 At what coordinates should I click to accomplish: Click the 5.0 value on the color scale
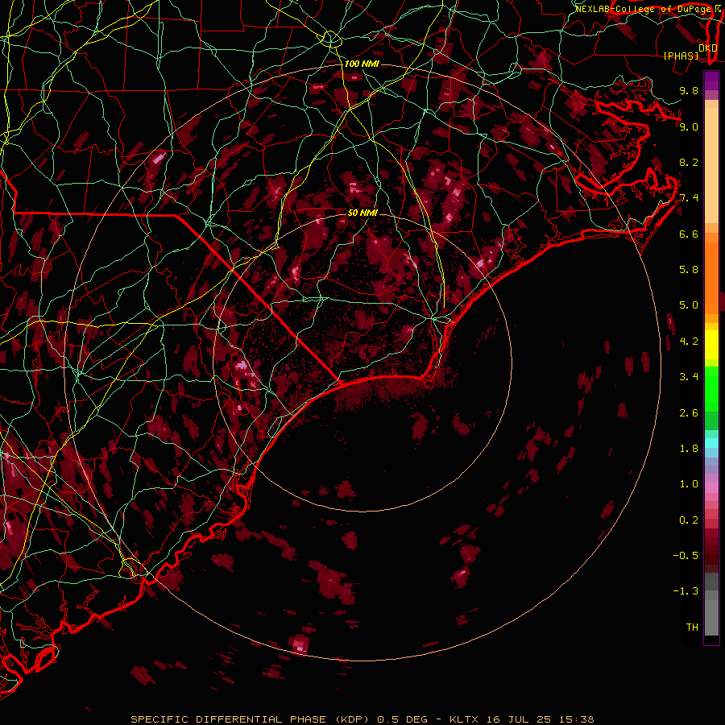tap(689, 305)
